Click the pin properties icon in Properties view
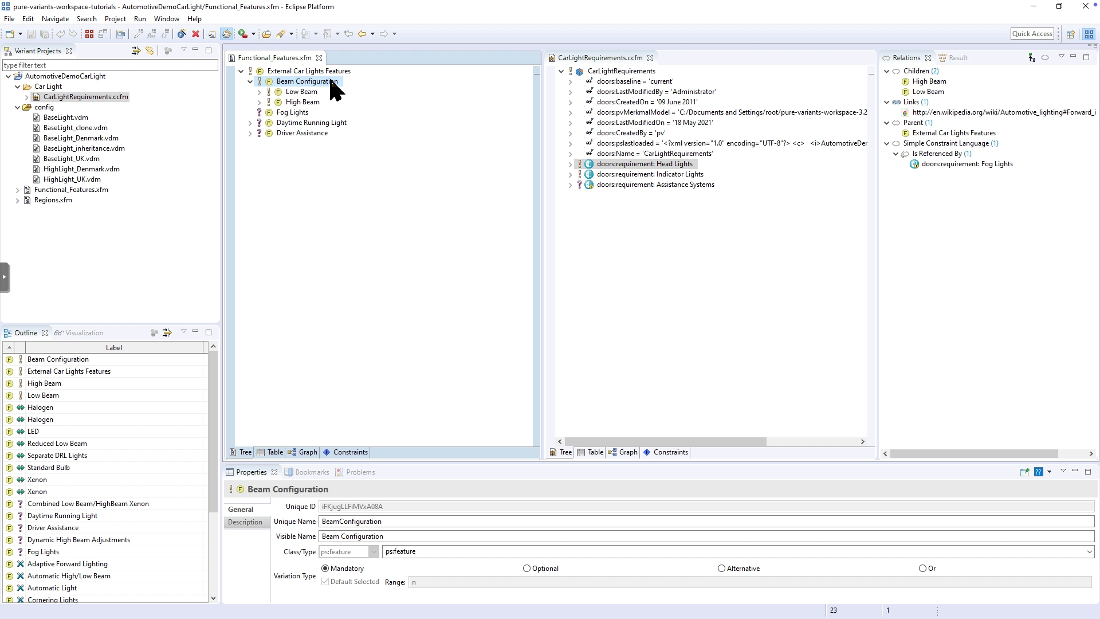The image size is (1100, 619). (x=1024, y=472)
